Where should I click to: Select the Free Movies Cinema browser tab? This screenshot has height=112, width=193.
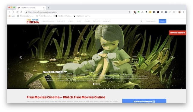tap(31, 8)
